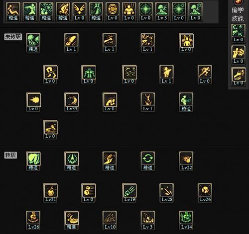Choose the running figure Lv 0 skill

205,75
